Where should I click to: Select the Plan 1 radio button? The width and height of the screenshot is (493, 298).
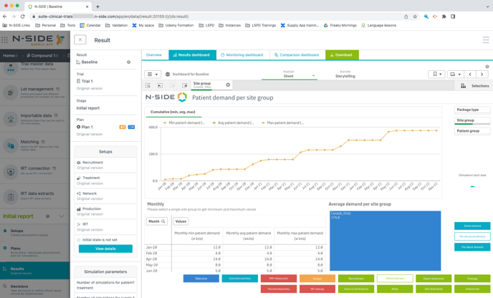[79, 127]
